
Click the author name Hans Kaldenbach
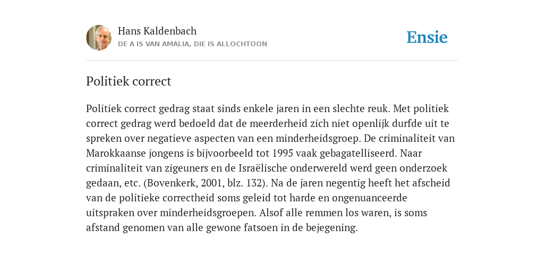coord(157,31)
